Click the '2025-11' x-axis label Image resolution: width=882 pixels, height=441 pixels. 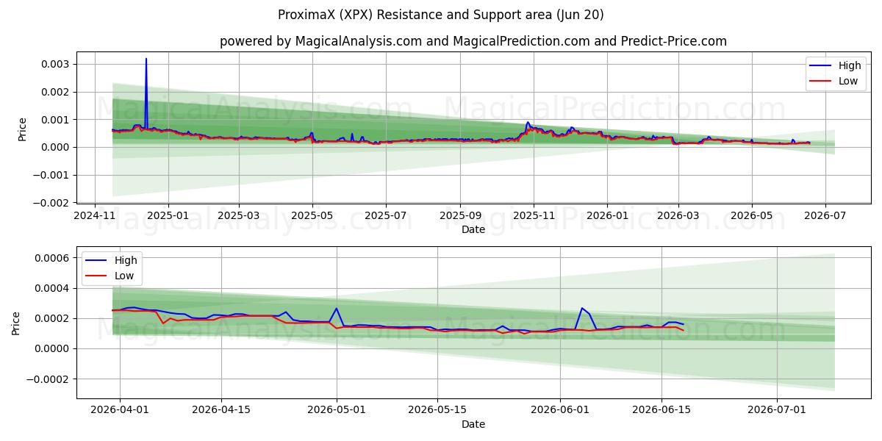point(534,217)
